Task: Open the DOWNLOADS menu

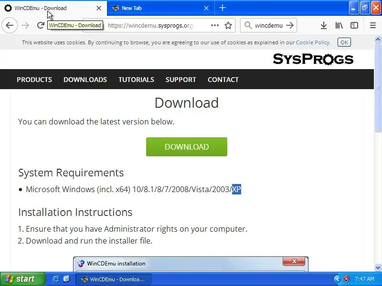Action: pos(85,80)
